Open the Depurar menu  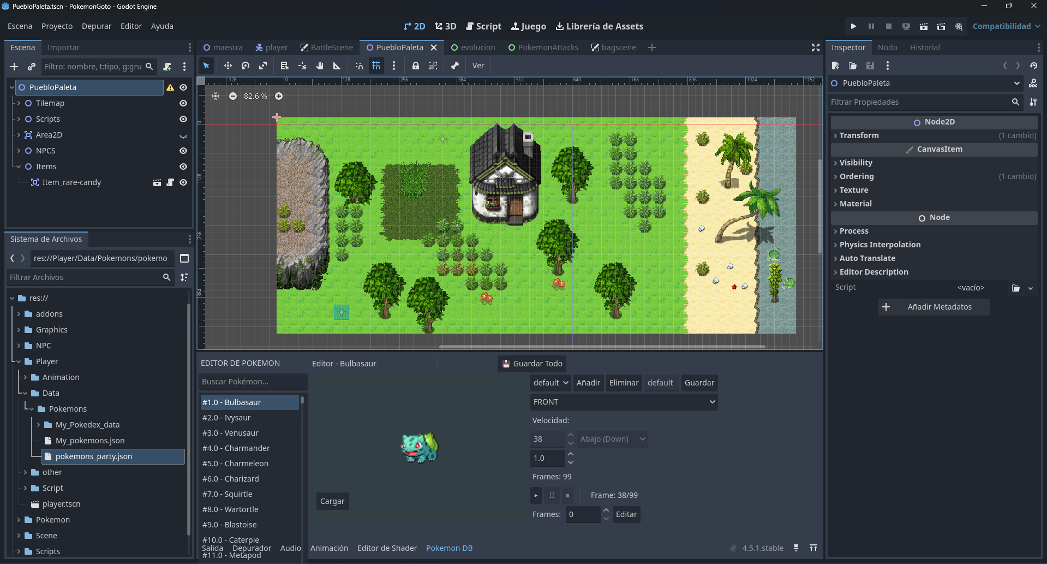[x=97, y=26]
